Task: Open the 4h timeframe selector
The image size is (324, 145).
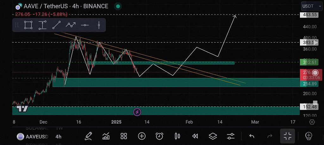Action: pos(59,136)
